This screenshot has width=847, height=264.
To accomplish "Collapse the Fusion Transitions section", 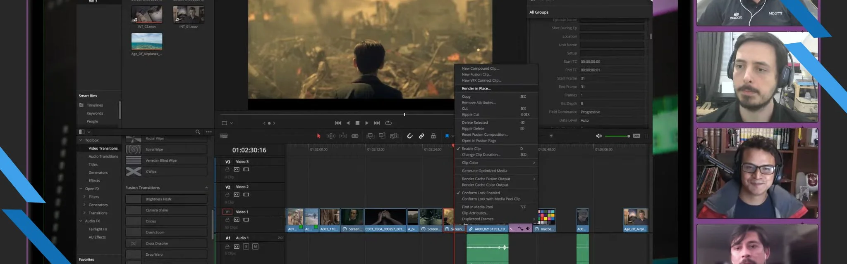I will tap(206, 188).
